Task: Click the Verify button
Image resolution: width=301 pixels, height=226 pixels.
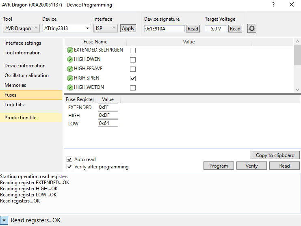Action: click(x=251, y=166)
